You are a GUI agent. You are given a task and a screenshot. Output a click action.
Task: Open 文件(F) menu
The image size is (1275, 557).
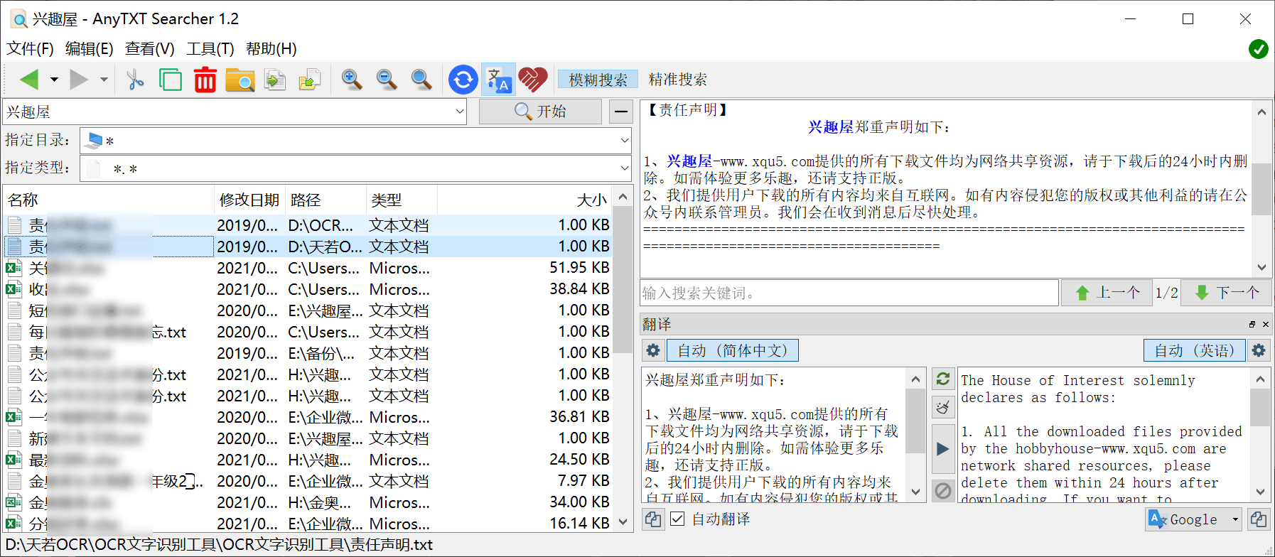pos(31,48)
